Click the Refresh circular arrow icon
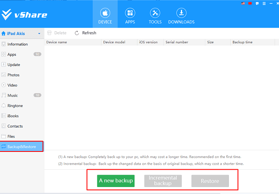Screen dimensions: 279x194 (77, 33)
